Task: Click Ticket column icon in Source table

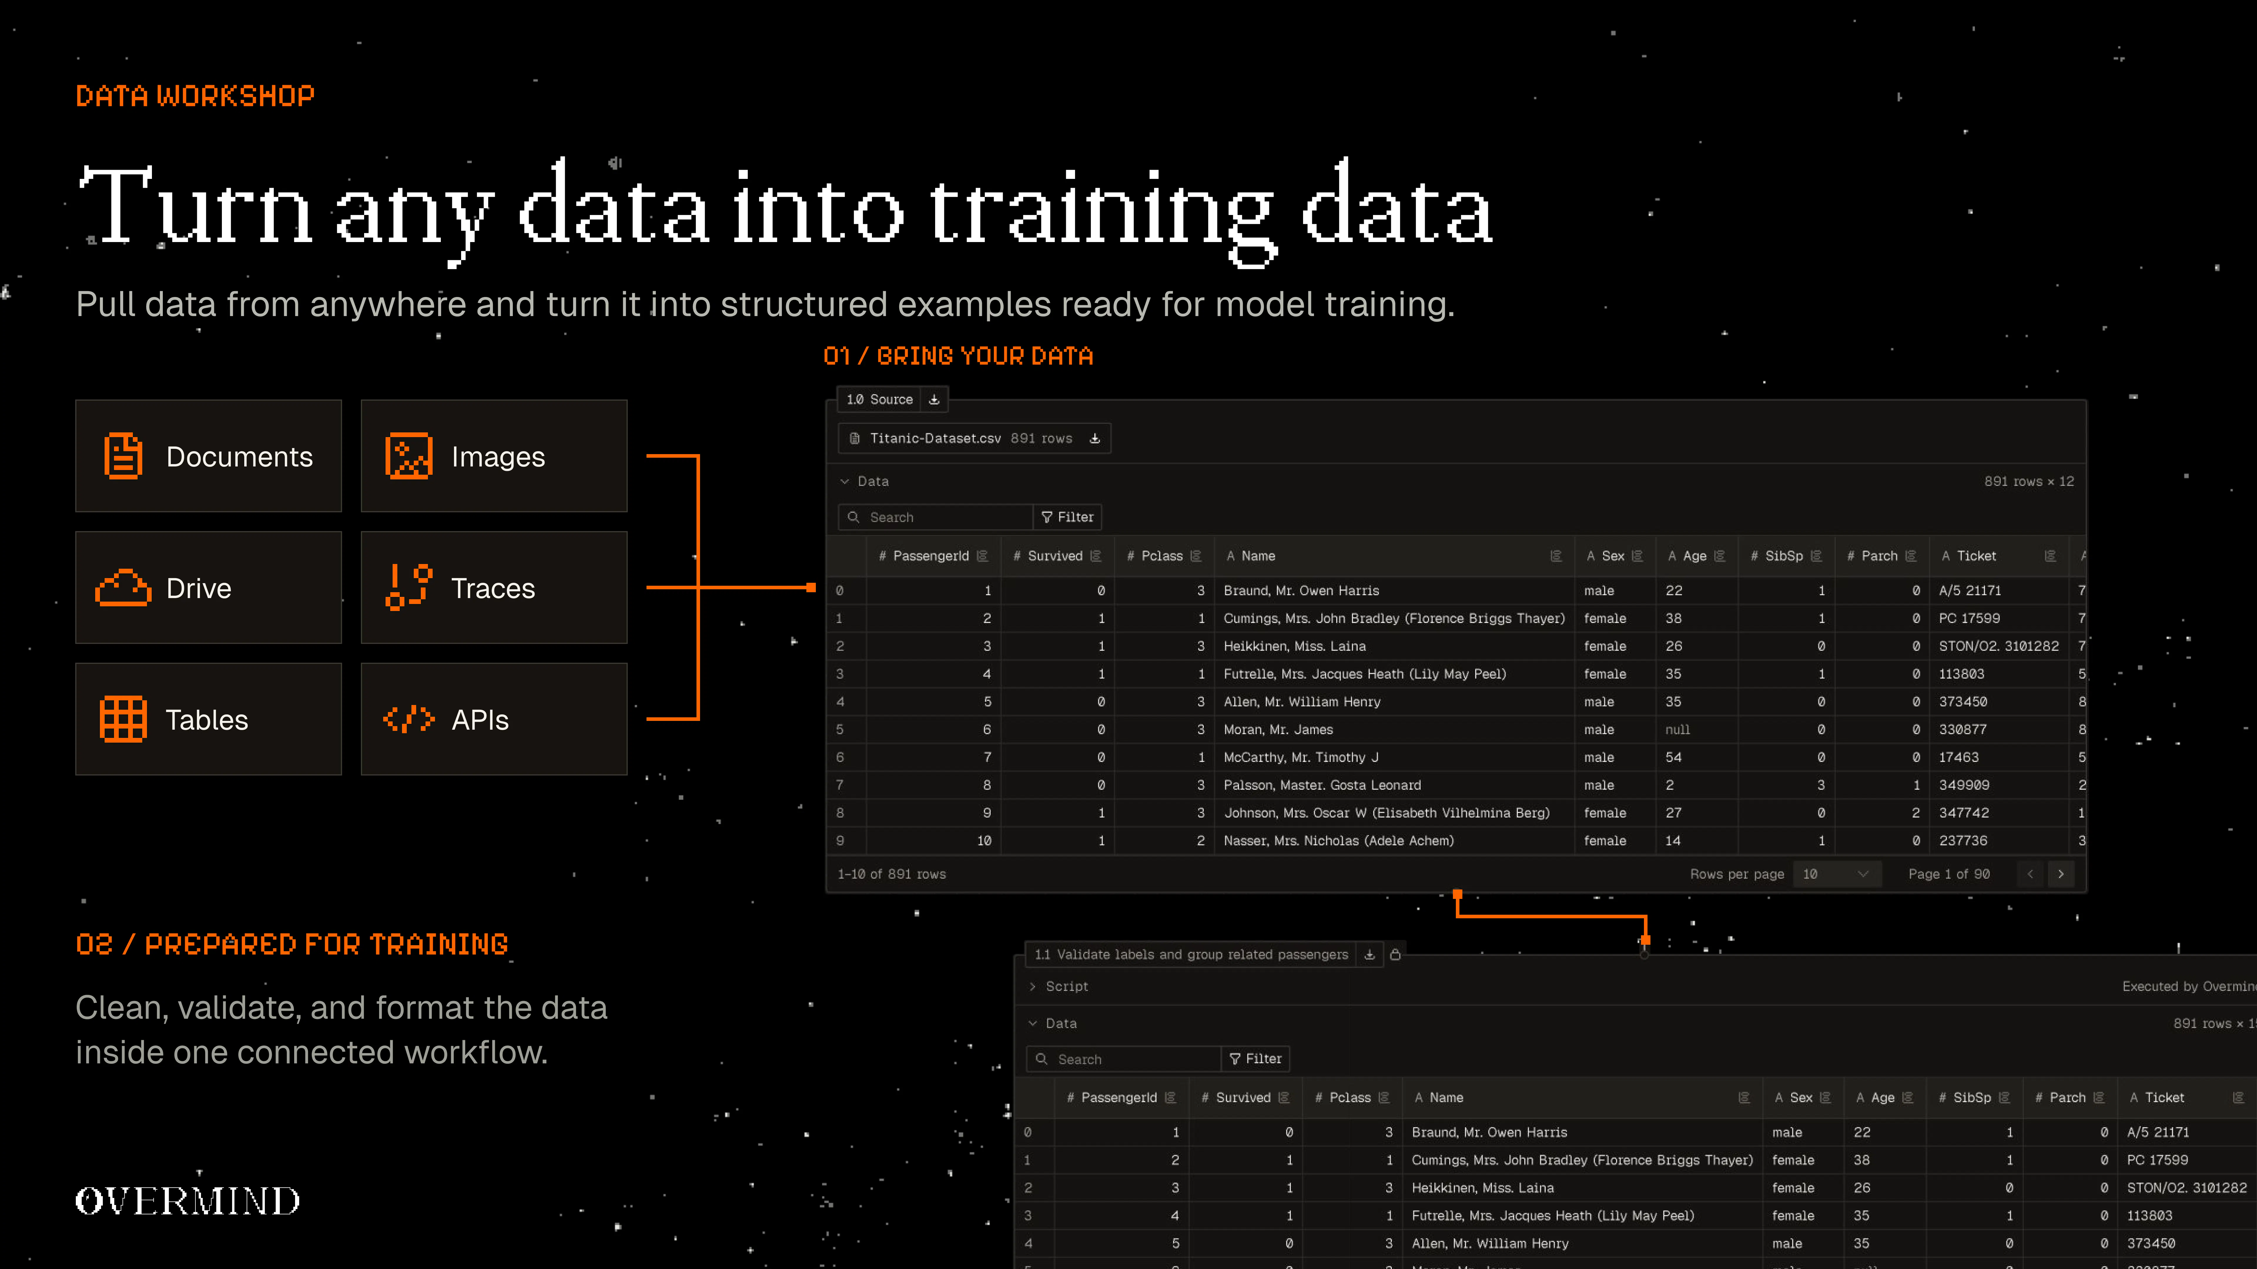Action: click(x=2050, y=556)
